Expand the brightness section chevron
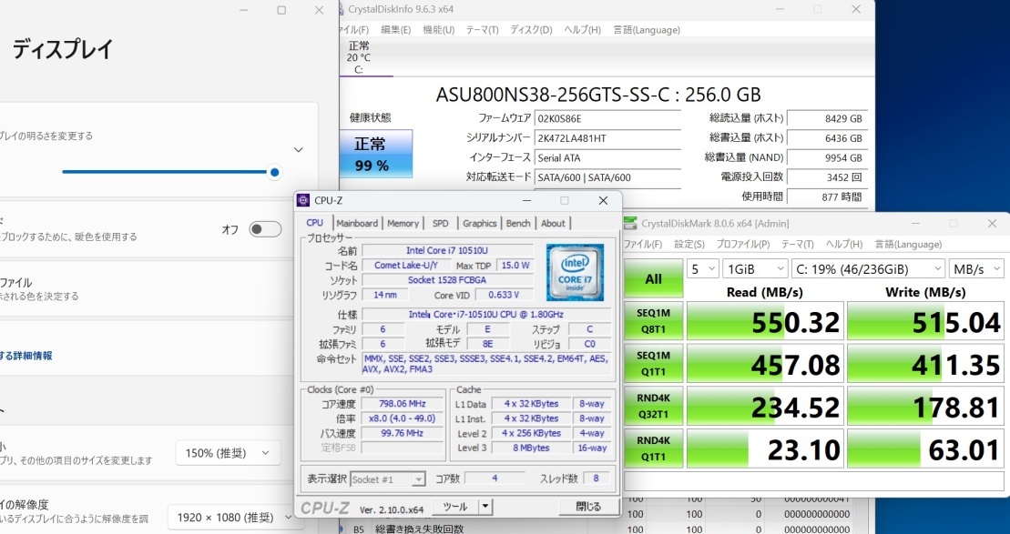 [298, 150]
